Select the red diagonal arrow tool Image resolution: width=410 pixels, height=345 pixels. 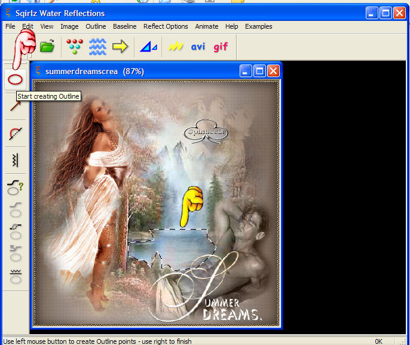point(15,106)
